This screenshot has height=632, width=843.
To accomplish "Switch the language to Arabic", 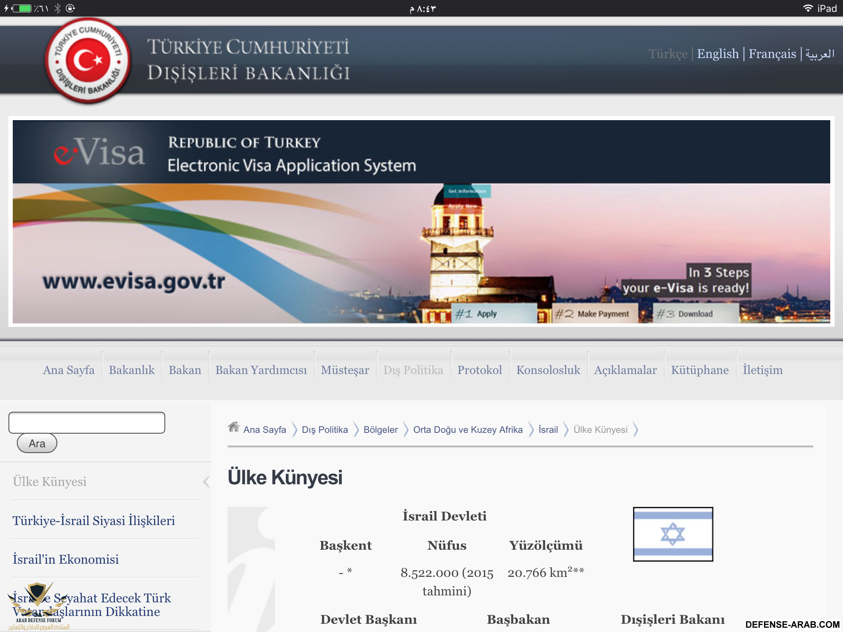I will click(820, 54).
